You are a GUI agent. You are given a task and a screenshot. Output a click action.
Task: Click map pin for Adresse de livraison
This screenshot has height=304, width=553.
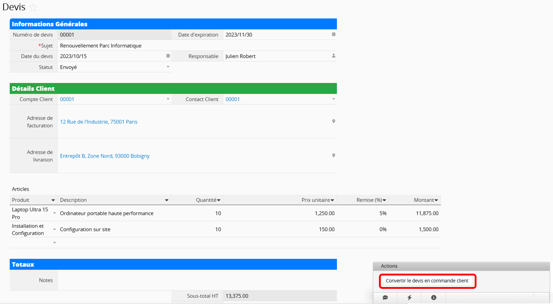pos(333,155)
